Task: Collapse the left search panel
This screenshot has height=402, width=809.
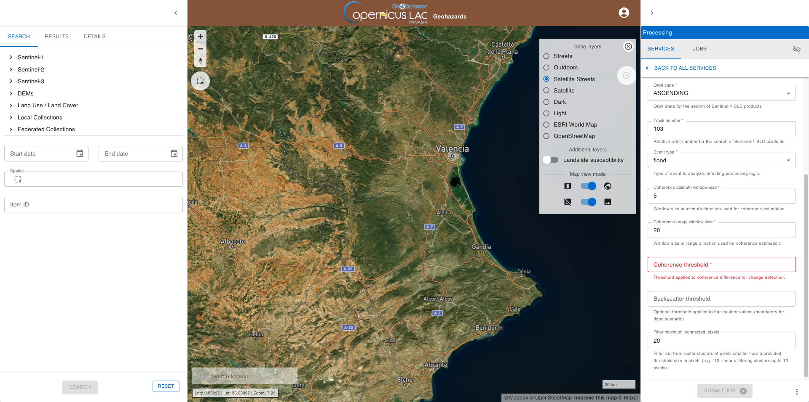Action: [176, 13]
